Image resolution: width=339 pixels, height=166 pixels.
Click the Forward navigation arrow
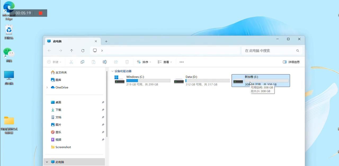coord(61,51)
